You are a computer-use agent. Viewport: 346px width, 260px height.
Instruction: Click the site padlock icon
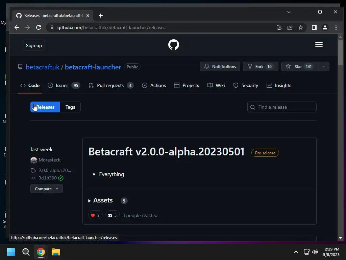point(52,27)
